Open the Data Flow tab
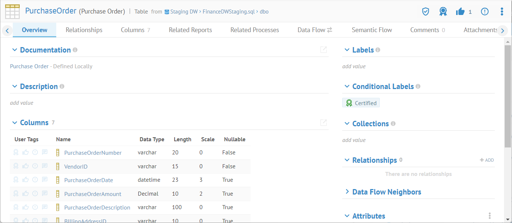Viewport: 512px width, 223px height. pos(314,30)
